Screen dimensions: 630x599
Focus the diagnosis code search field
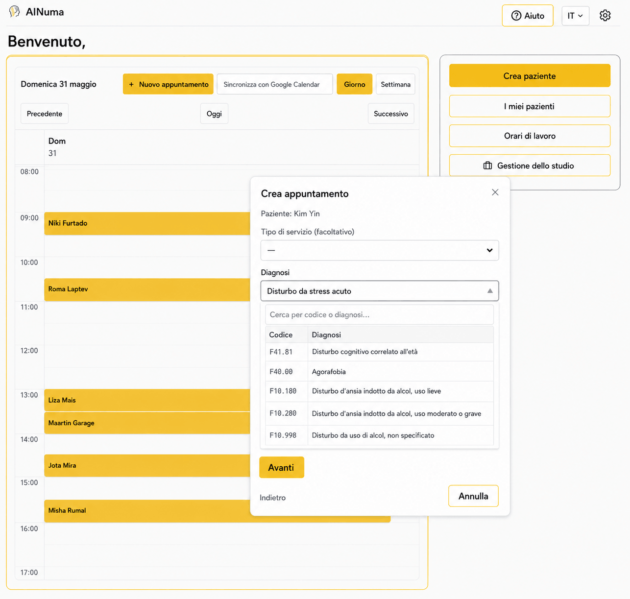click(379, 314)
